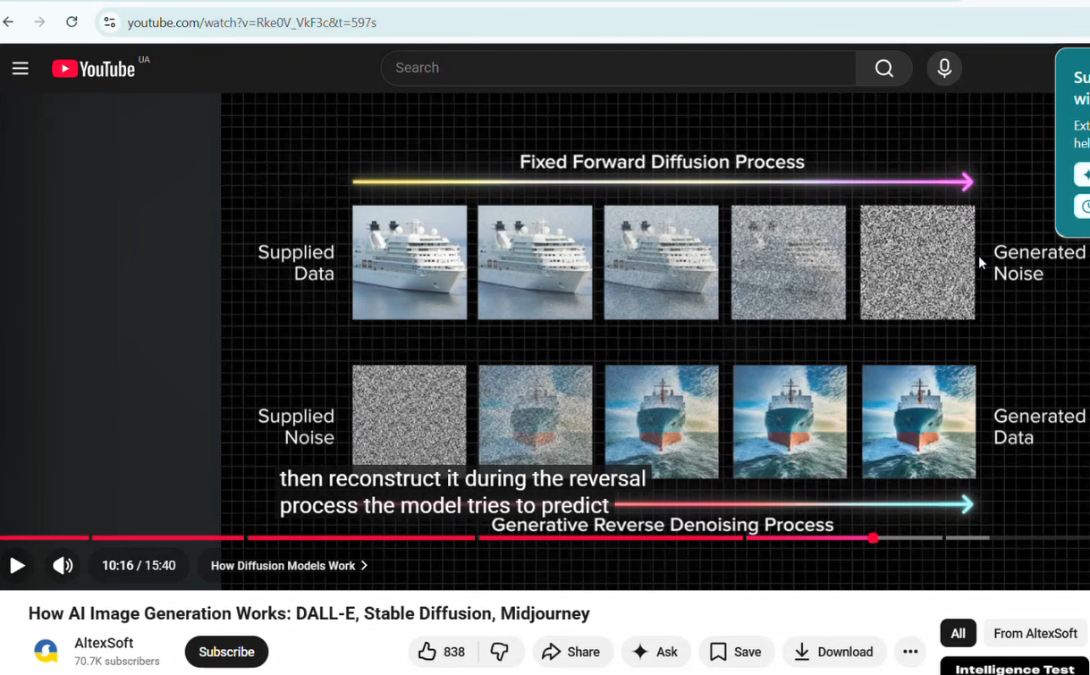Click the Share button
Viewport: 1090px width, 675px height.
[571, 652]
